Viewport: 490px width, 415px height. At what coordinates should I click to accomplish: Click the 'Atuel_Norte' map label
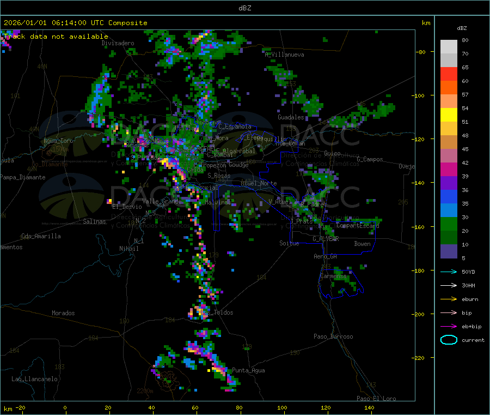pyautogui.click(x=259, y=183)
